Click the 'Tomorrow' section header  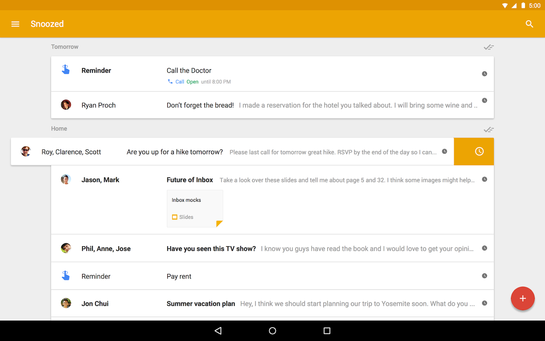[x=65, y=47]
